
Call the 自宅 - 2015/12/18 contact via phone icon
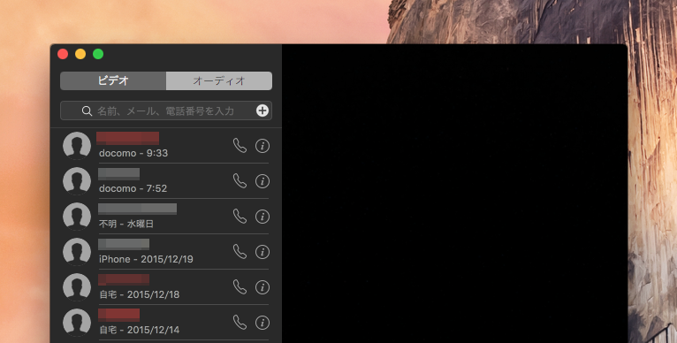click(240, 287)
